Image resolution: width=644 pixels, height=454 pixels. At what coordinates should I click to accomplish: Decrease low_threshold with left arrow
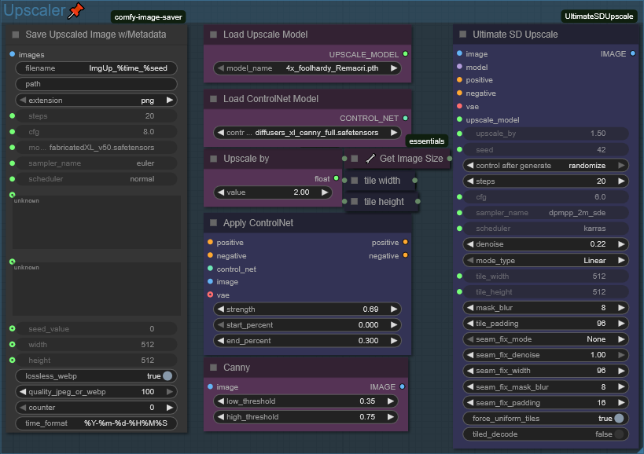[221, 401]
